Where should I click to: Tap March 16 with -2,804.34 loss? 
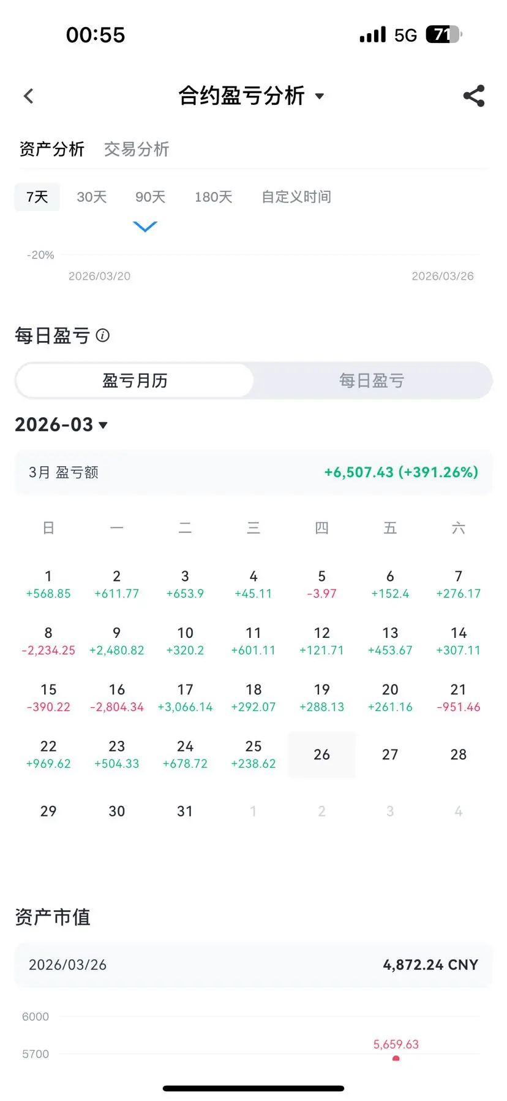tap(116, 698)
